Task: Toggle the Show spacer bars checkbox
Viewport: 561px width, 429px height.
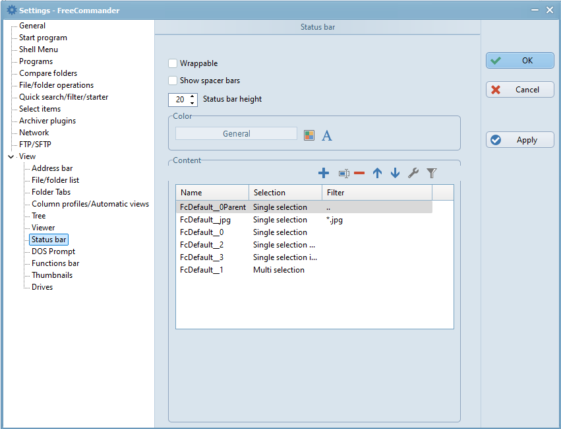Action: pyautogui.click(x=173, y=81)
